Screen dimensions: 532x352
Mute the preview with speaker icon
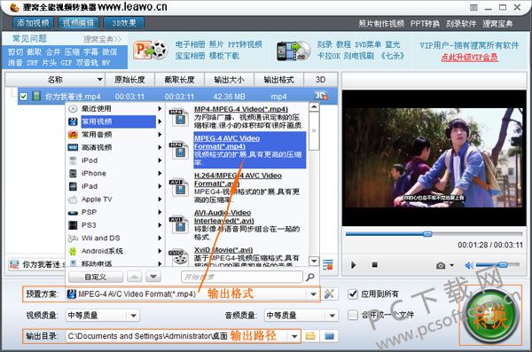tap(469, 265)
